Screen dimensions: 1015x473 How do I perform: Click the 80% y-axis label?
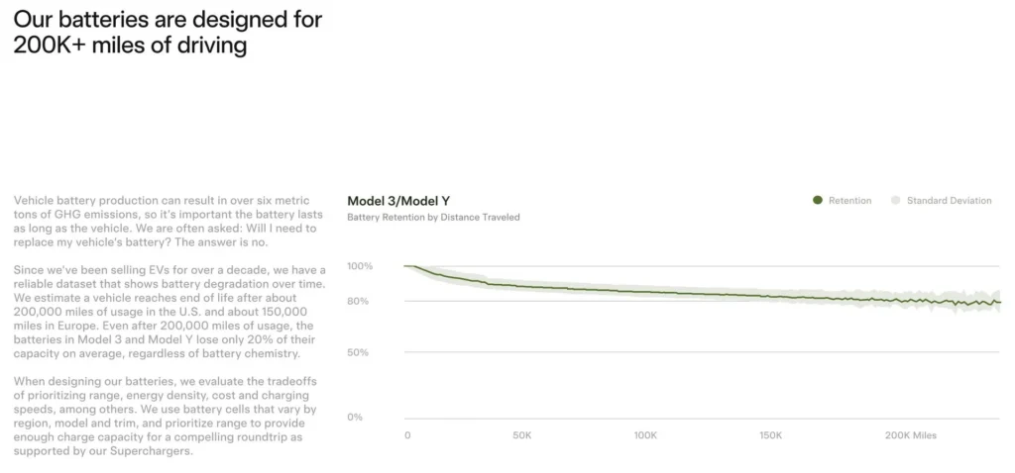[359, 301]
